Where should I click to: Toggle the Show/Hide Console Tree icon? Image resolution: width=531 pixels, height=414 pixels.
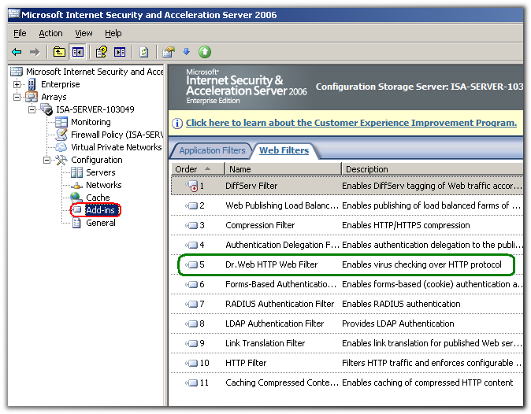pyautogui.click(x=78, y=52)
